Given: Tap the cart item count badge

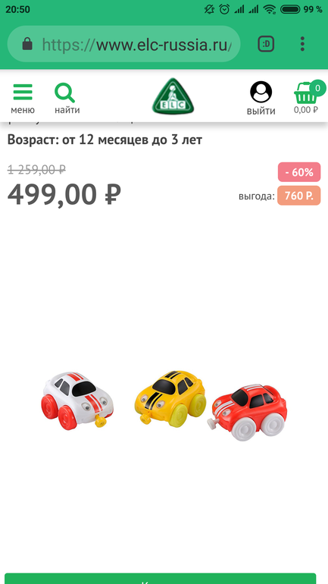Looking at the screenshot, I should [317, 88].
